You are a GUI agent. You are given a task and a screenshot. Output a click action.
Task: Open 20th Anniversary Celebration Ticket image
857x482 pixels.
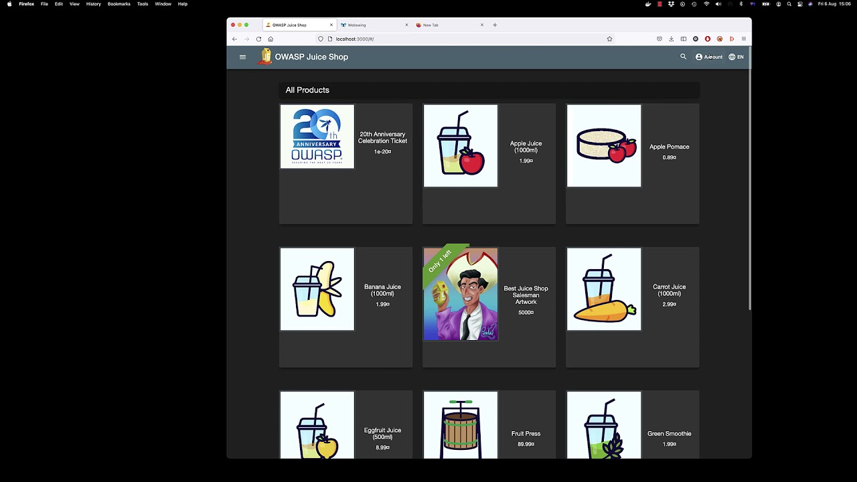click(317, 137)
